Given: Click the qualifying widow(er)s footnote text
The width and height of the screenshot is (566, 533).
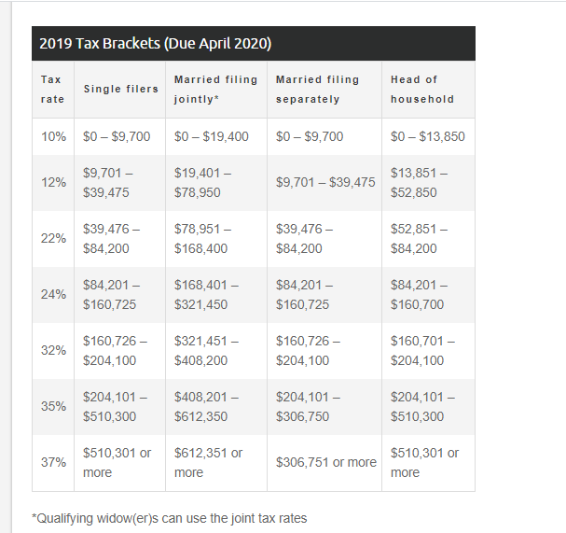Looking at the screenshot, I should [x=170, y=518].
